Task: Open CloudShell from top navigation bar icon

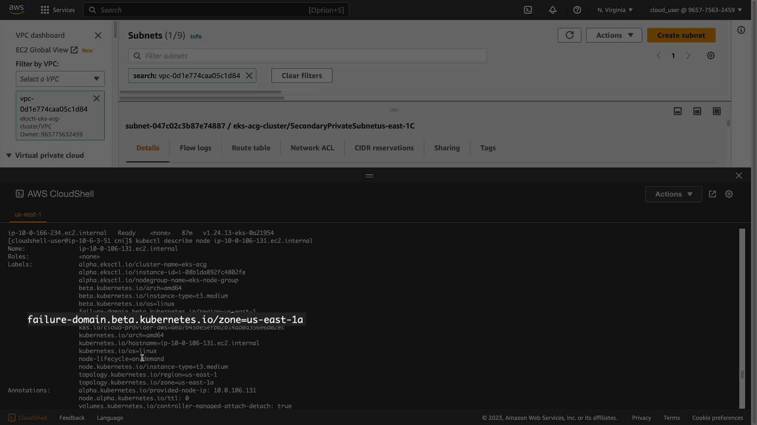Action: pyautogui.click(x=528, y=10)
